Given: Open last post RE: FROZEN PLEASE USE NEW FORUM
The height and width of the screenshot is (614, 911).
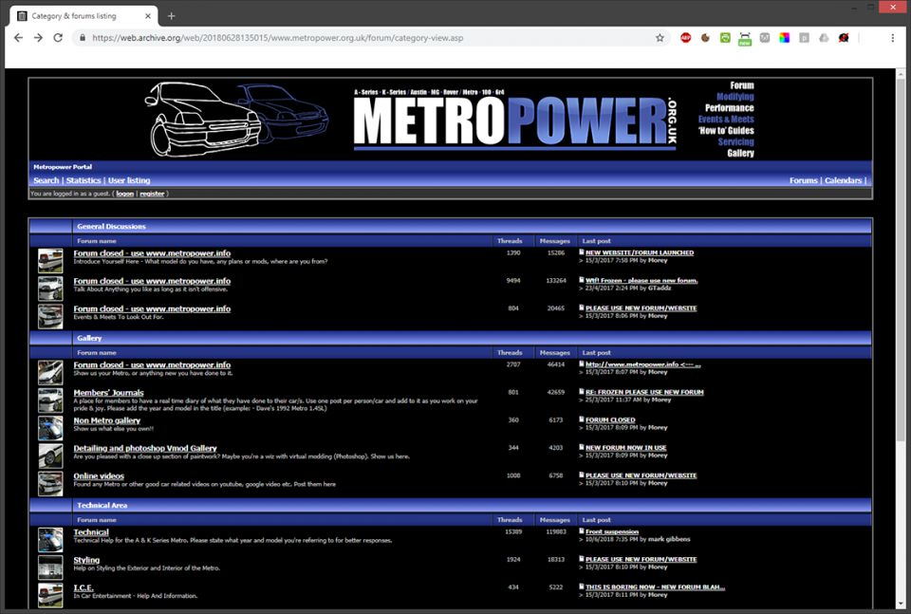Looking at the screenshot, I should [644, 392].
